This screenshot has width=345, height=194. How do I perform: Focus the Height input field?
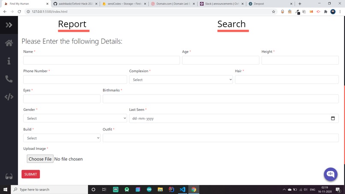(300, 60)
